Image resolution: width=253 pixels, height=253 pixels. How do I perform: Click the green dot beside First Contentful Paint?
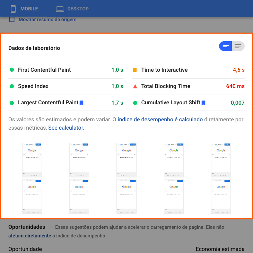[12, 70]
